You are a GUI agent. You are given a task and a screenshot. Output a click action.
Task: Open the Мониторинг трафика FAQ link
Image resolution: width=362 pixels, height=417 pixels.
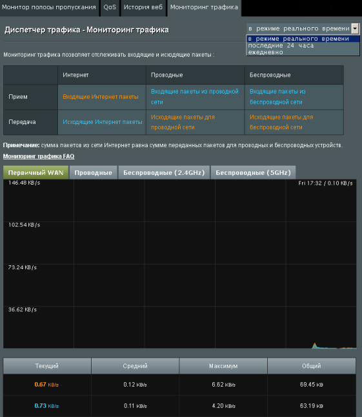point(39,156)
